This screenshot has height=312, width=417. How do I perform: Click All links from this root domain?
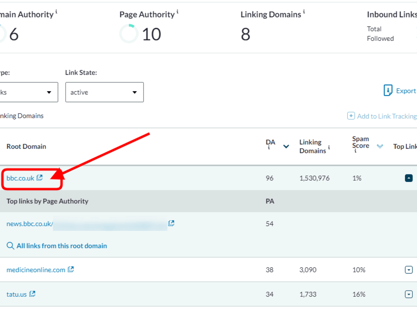click(x=62, y=246)
